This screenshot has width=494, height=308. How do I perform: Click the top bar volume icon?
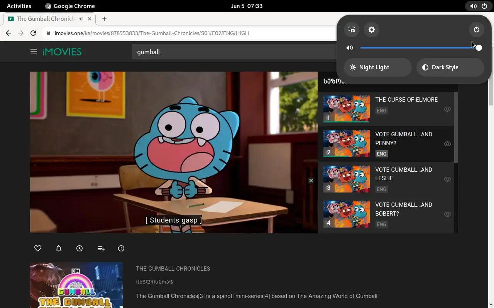(474, 6)
